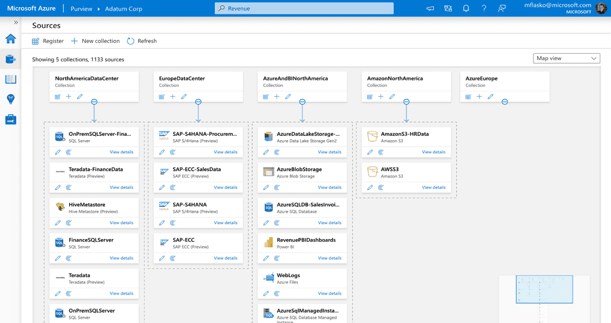Expand the left navigation with double chevron
Screen dimensions: 611x323
(x=16, y=23)
